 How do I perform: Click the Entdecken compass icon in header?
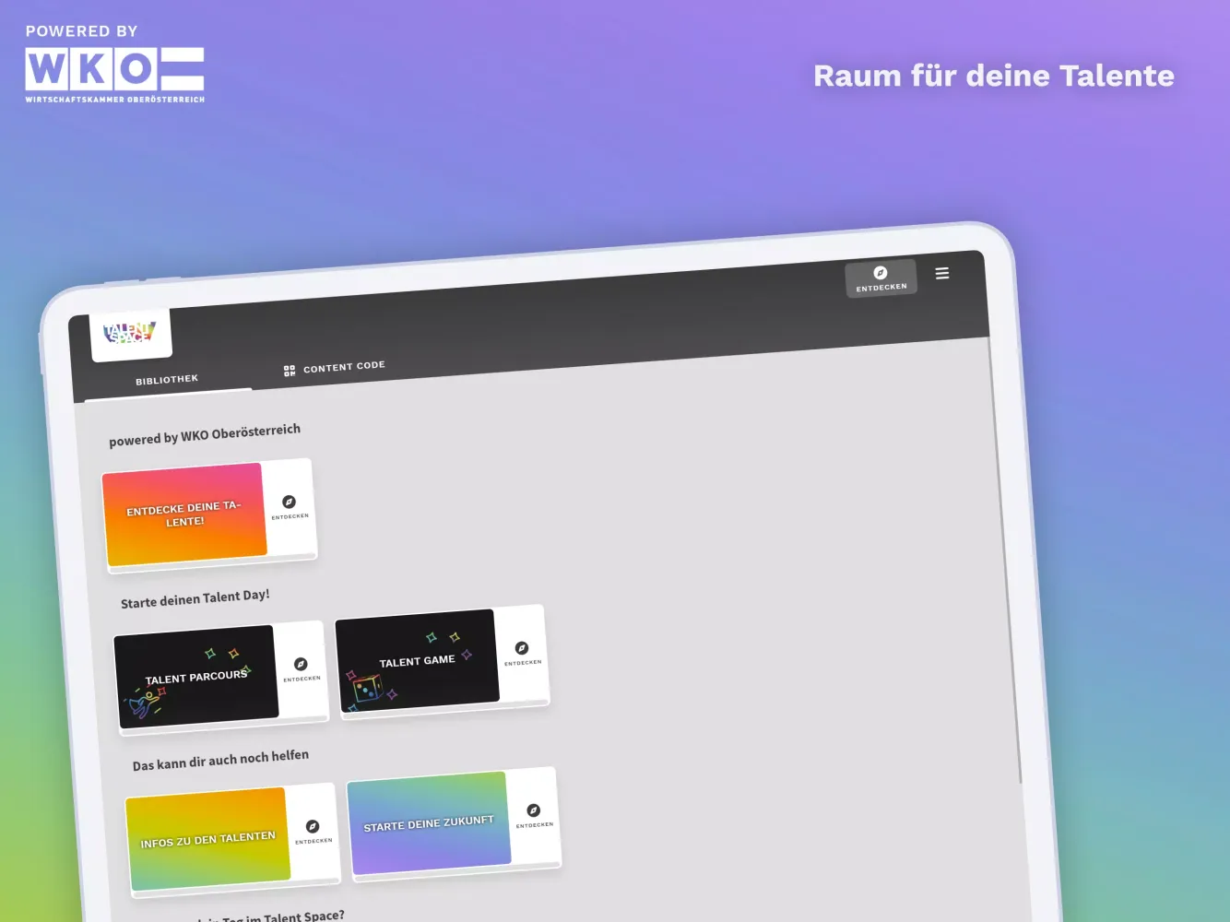pos(880,273)
